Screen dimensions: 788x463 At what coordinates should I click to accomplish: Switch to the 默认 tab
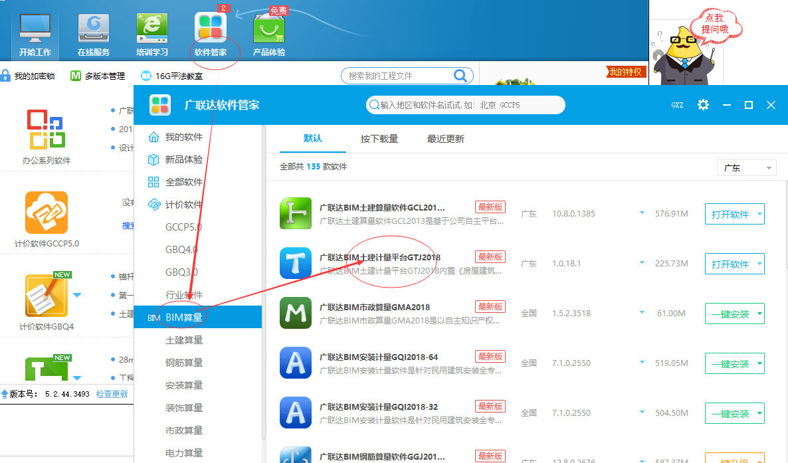(x=312, y=138)
